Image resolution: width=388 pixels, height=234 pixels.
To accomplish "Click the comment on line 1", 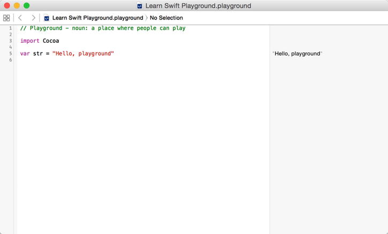I will coord(103,28).
